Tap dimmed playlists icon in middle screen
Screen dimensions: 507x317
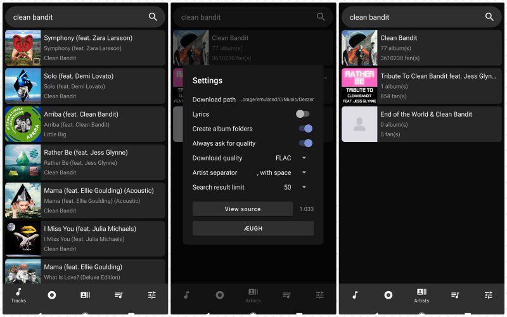[x=286, y=295]
